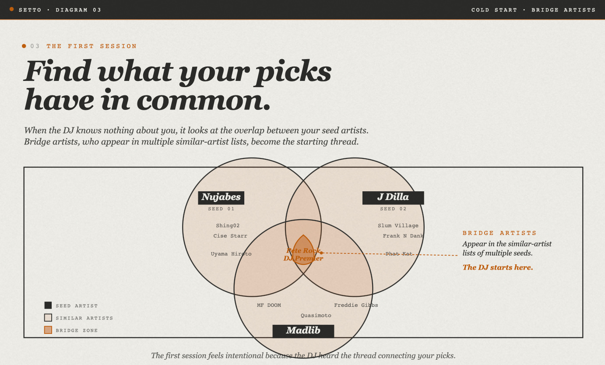Click The DJ starts here text
The width and height of the screenshot is (605, 365).
[498, 267]
